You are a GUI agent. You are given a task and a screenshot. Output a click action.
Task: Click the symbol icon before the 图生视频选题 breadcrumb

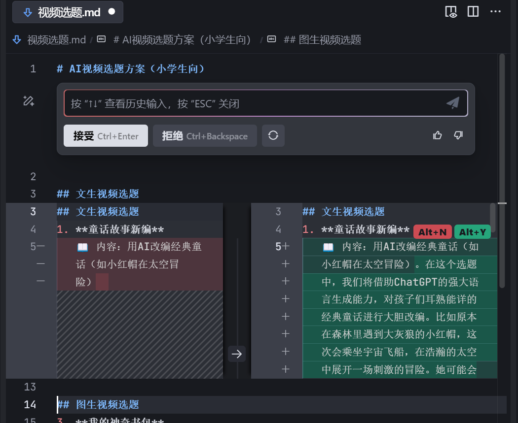pos(271,39)
